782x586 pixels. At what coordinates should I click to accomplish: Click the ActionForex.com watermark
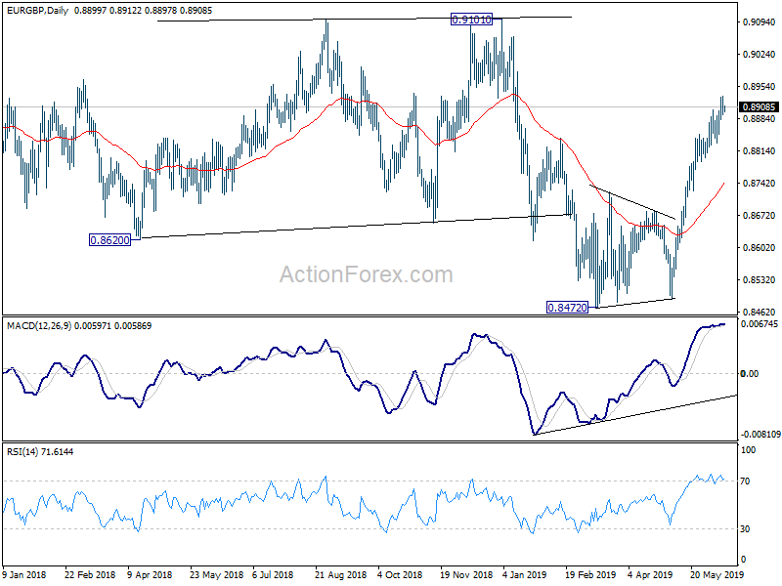[x=366, y=274]
